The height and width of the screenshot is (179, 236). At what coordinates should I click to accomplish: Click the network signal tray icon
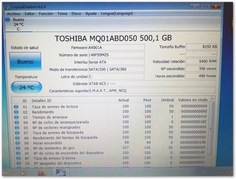(226, 172)
